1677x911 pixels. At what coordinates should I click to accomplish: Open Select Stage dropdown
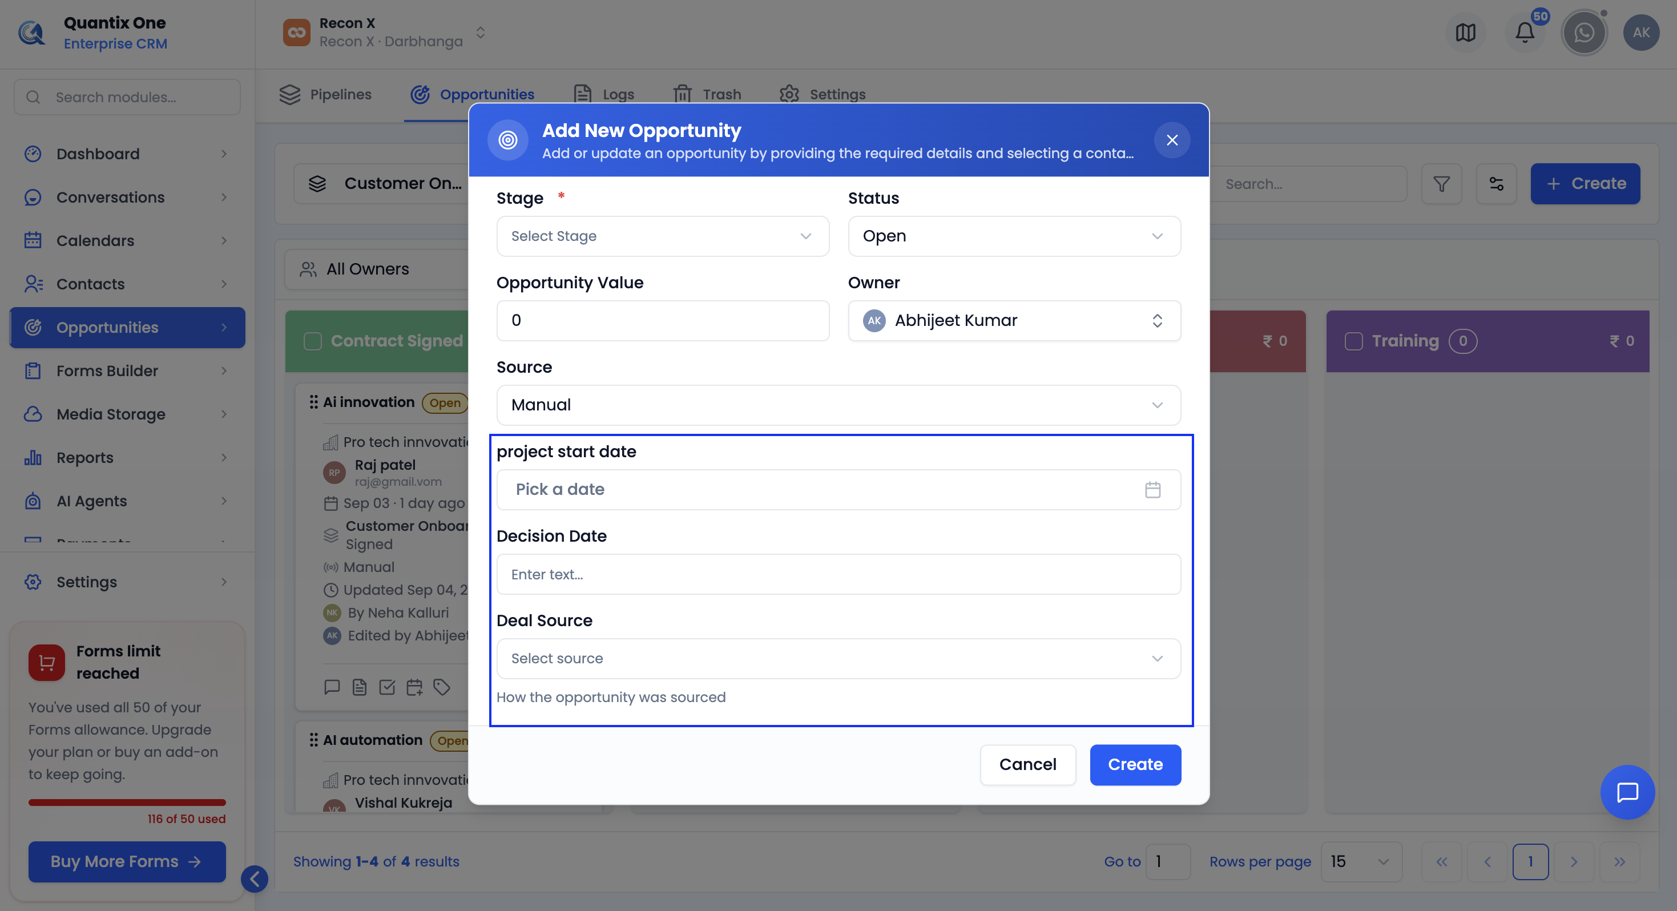(662, 236)
